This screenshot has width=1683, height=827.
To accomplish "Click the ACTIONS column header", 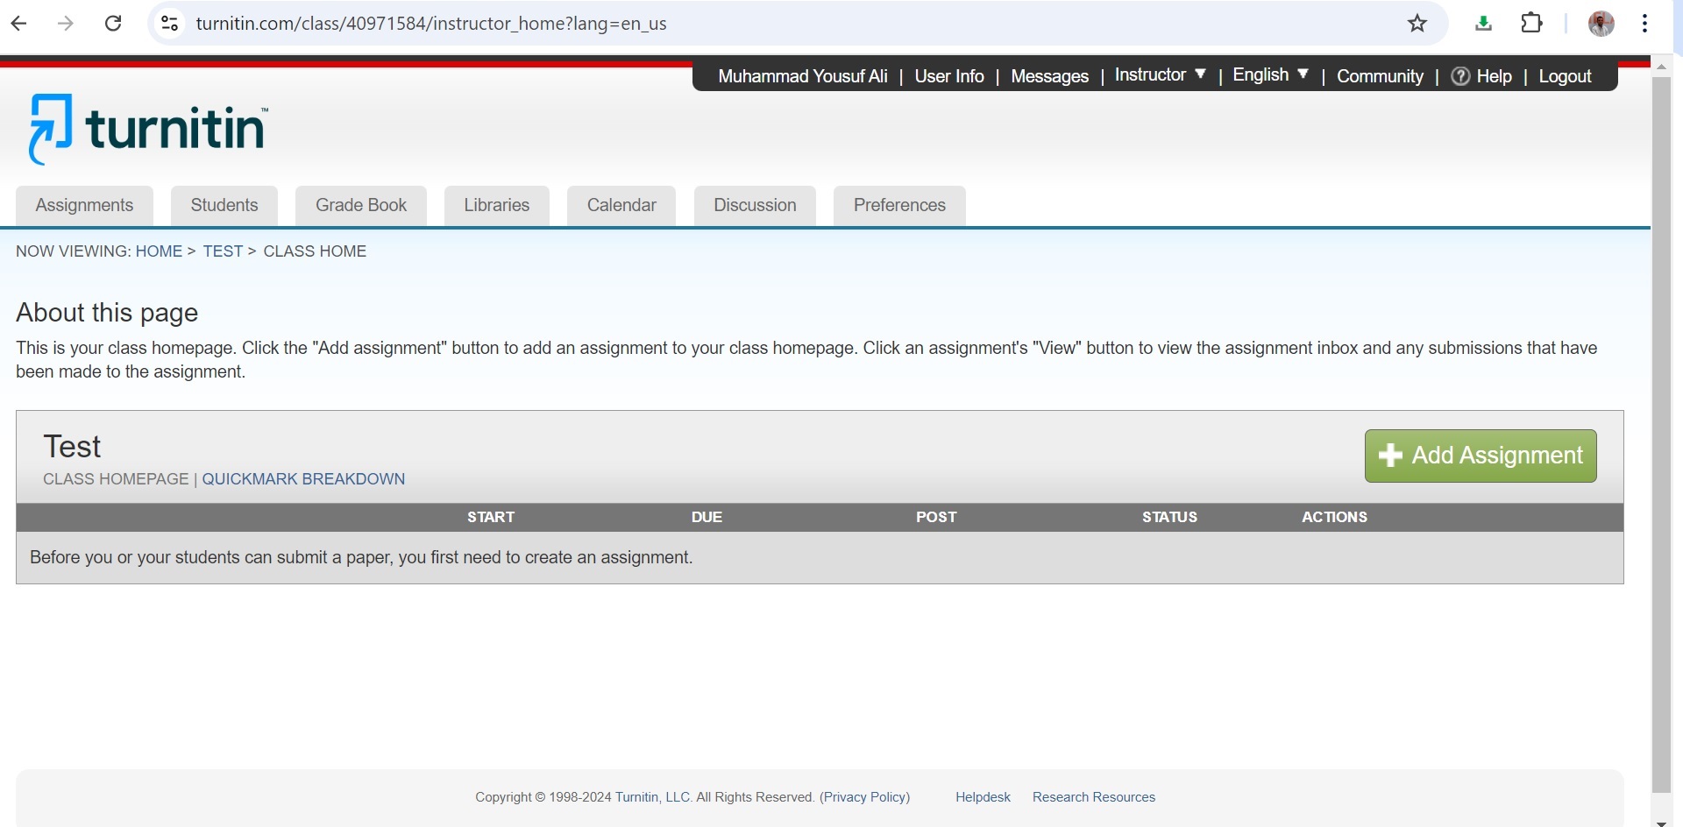I will pos(1334,517).
